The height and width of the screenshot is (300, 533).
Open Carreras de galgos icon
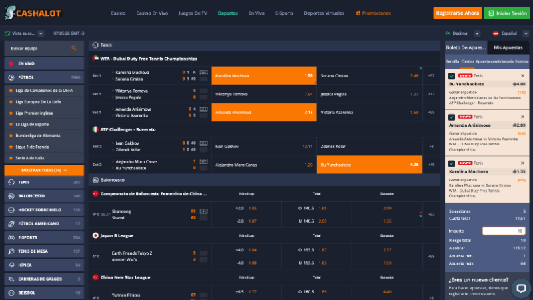click(11, 279)
